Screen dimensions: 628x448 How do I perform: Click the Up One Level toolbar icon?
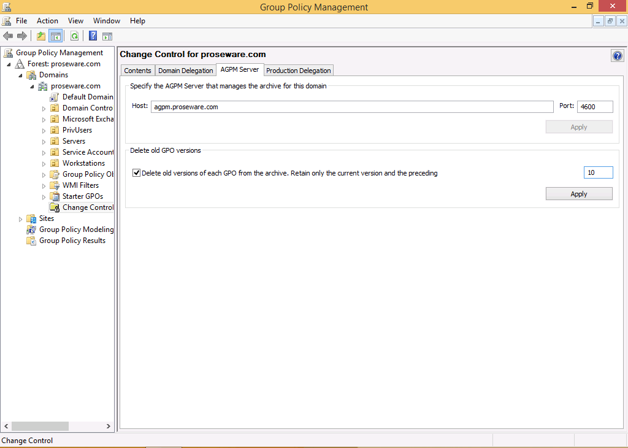(x=41, y=36)
